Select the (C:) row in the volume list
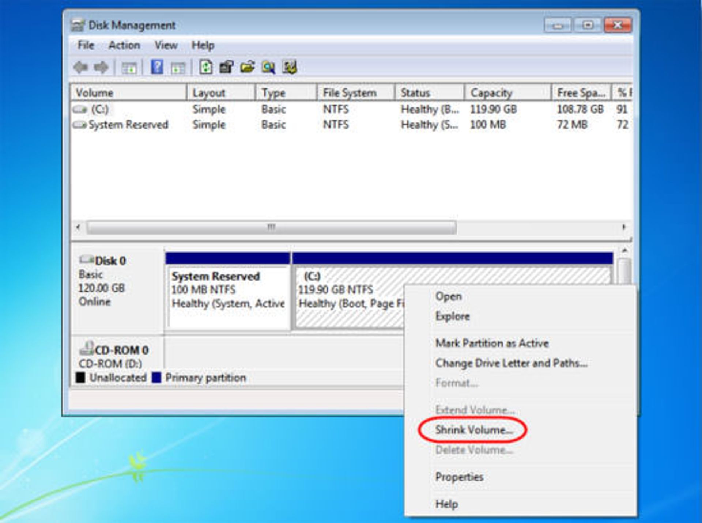The image size is (702, 523). tap(351, 109)
